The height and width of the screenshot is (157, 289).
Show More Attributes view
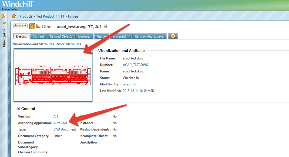coord(69,44)
